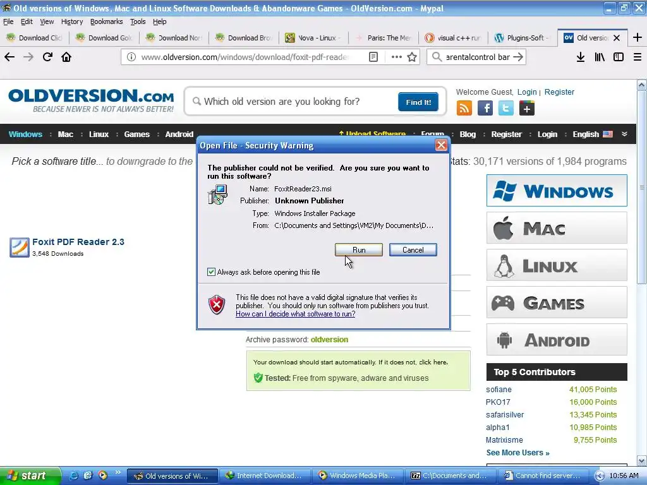Open Internet Download taskbar item
Image resolution: width=647 pixels, height=485 pixels.
(264, 476)
